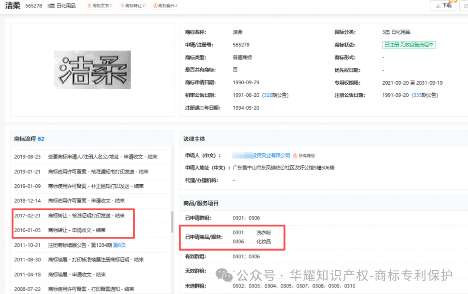Click the 1994-09-20 three-year date
Screen dimensions: 468x294
pyautogui.click(x=246, y=108)
